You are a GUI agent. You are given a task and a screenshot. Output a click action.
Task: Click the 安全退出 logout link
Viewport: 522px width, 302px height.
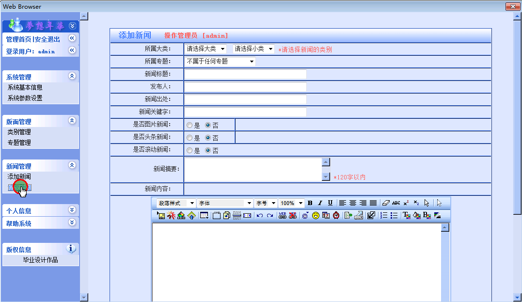tap(47, 39)
